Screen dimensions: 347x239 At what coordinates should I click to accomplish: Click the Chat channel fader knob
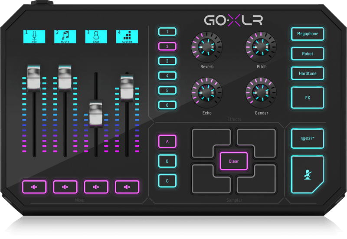(96, 114)
